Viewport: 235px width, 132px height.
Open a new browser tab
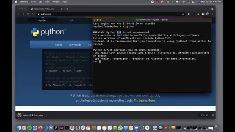[x=67, y=9]
